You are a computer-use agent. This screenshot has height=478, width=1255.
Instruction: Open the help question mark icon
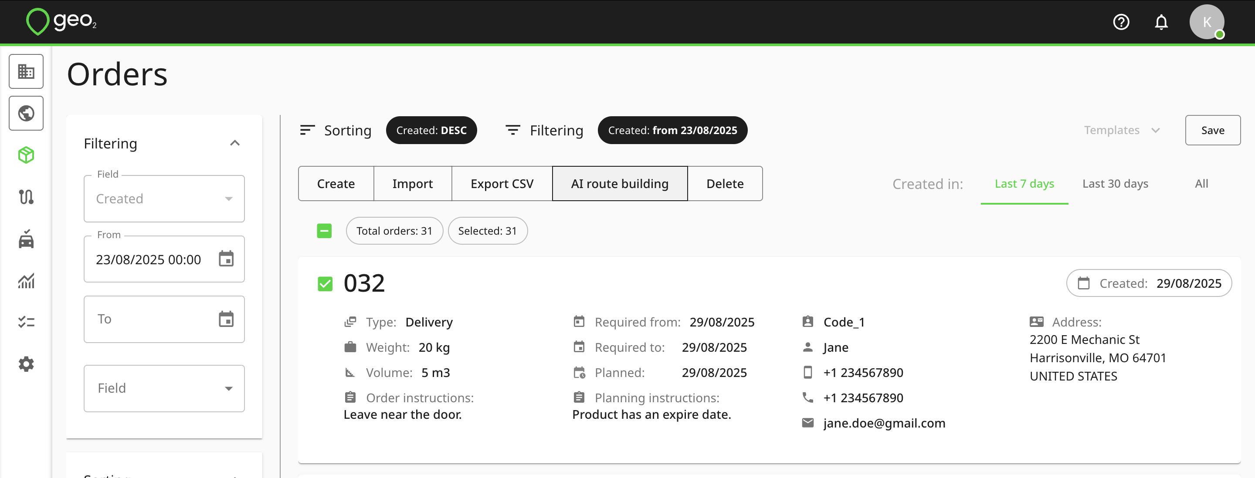(1120, 22)
